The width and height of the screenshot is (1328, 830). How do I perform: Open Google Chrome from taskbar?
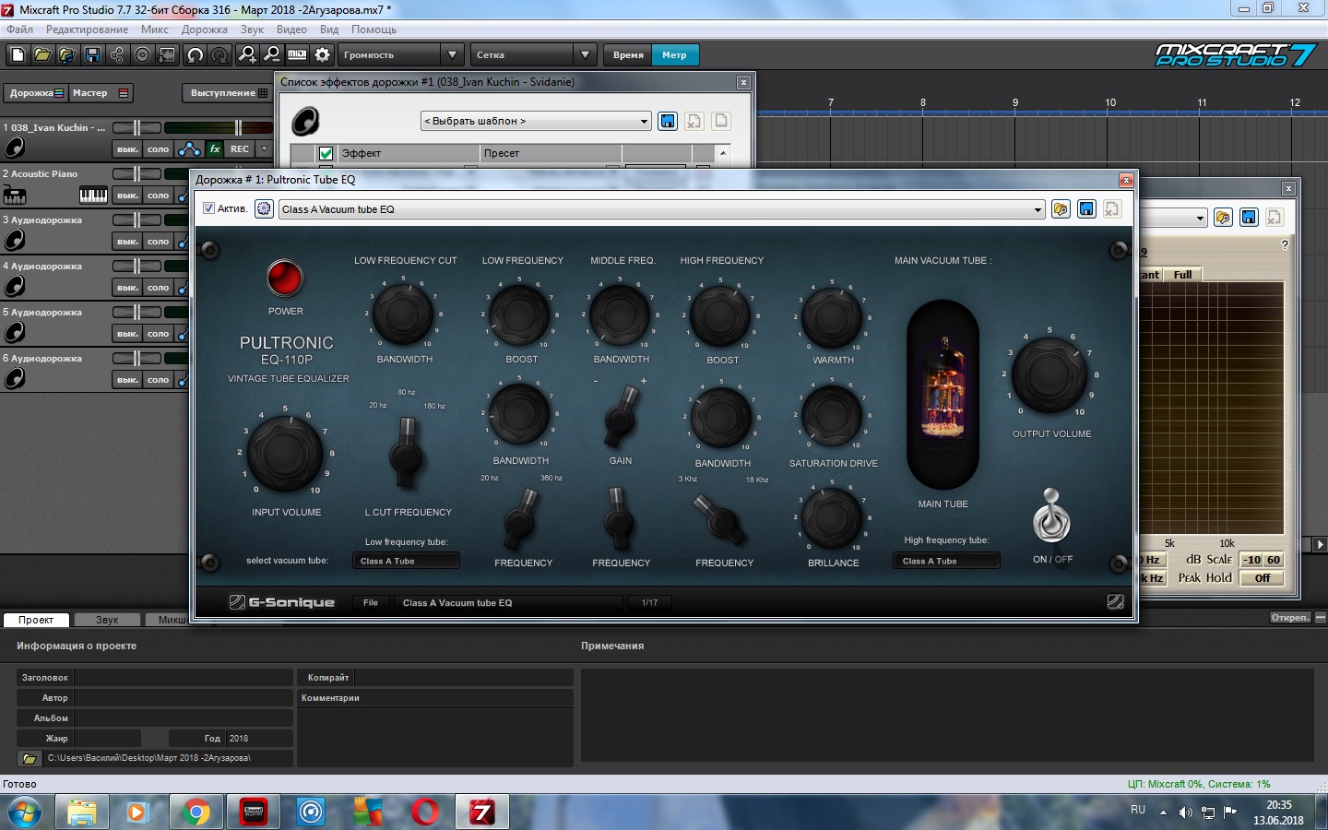coord(196,812)
